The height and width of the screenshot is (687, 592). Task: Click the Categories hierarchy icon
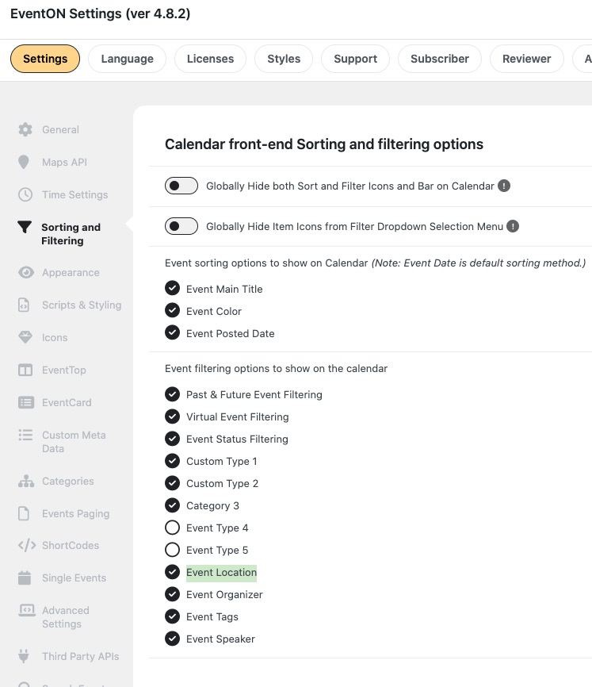pos(26,481)
